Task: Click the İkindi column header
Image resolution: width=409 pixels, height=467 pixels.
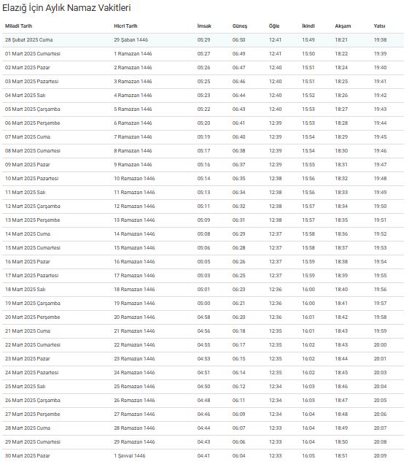Action: tap(308, 26)
